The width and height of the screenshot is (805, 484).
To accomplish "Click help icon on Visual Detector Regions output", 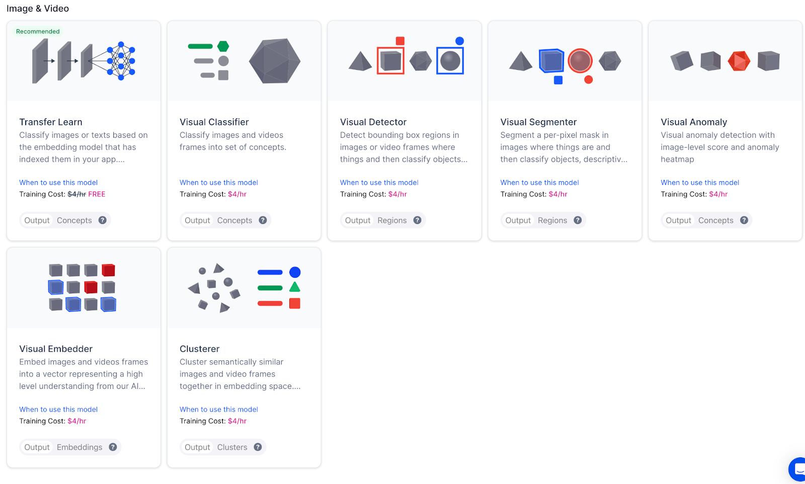I will pyautogui.click(x=417, y=220).
